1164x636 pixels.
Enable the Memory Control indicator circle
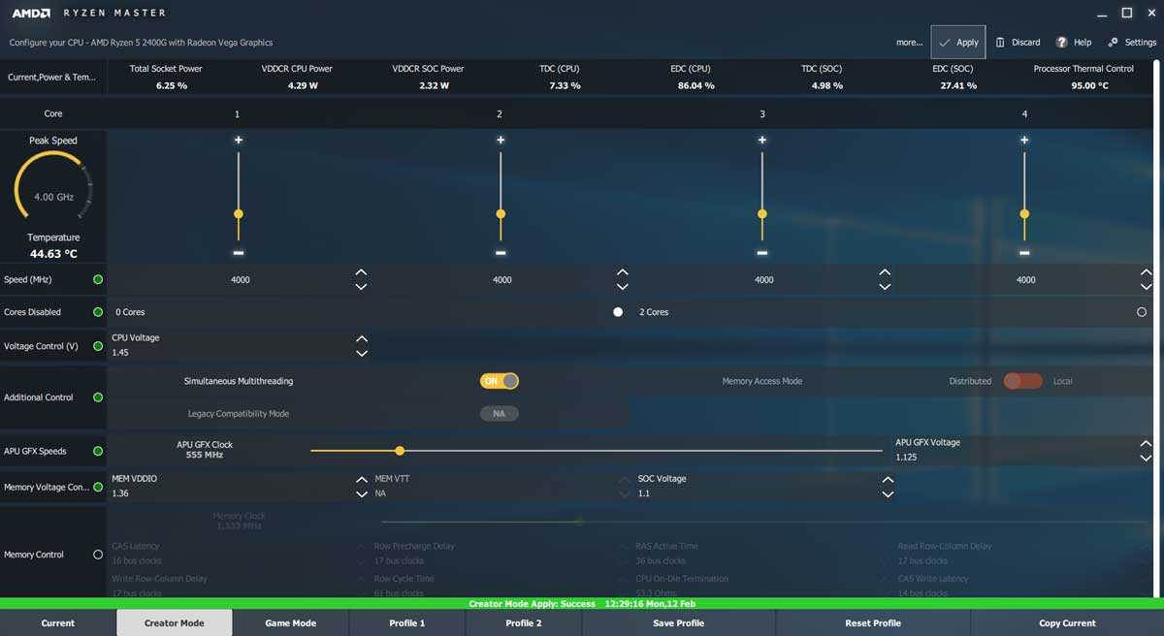pyautogui.click(x=97, y=555)
